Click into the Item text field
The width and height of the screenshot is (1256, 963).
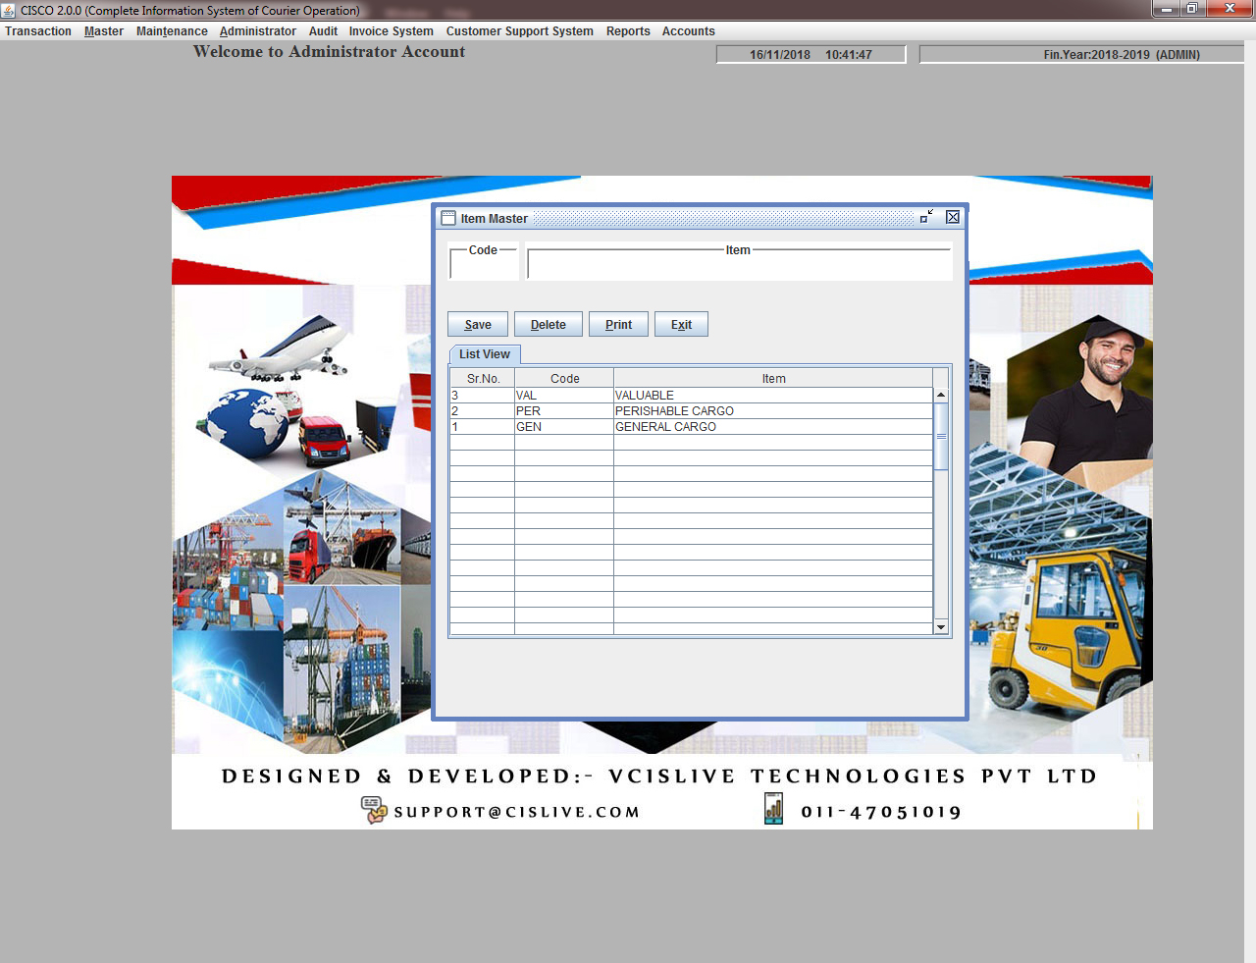pos(739,267)
